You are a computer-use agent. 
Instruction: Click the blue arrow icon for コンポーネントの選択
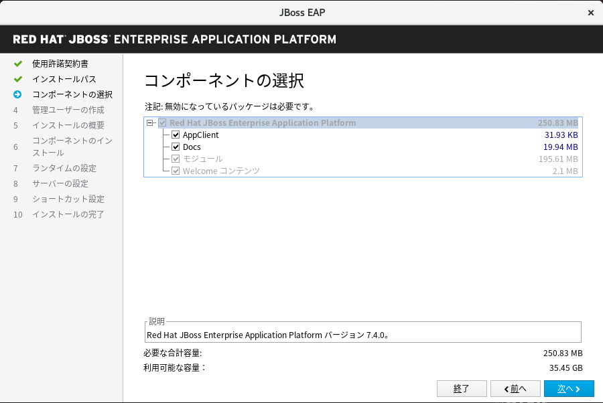(x=17, y=94)
